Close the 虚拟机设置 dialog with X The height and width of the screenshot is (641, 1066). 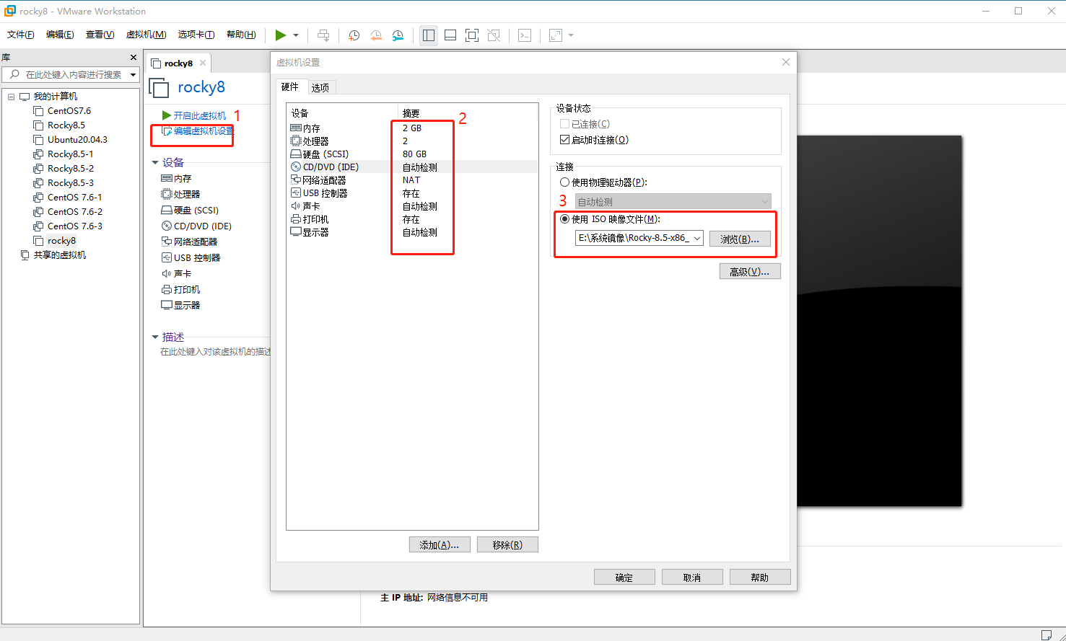coord(786,62)
